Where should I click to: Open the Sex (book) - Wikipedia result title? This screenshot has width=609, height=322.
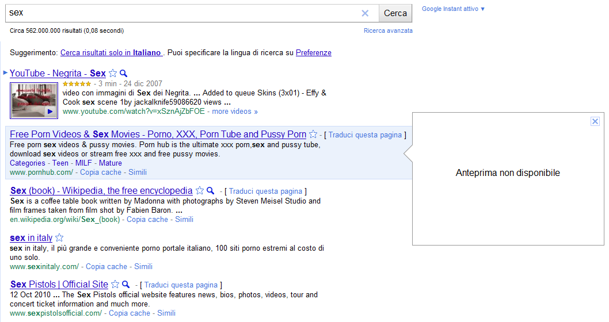tap(101, 190)
